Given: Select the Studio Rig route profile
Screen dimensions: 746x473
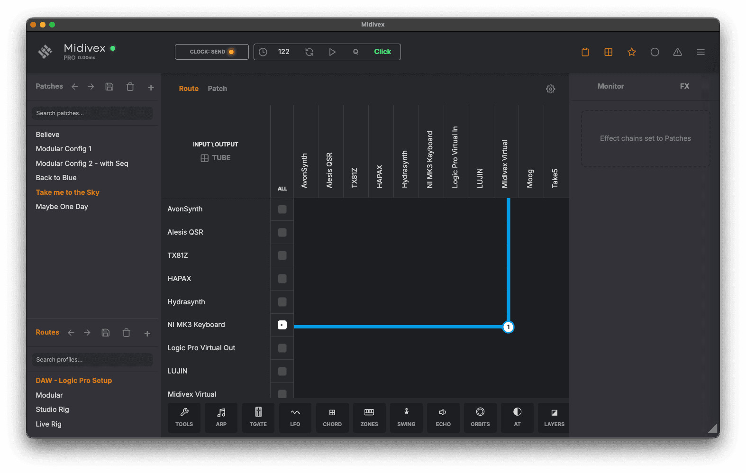Looking at the screenshot, I should 52,409.
